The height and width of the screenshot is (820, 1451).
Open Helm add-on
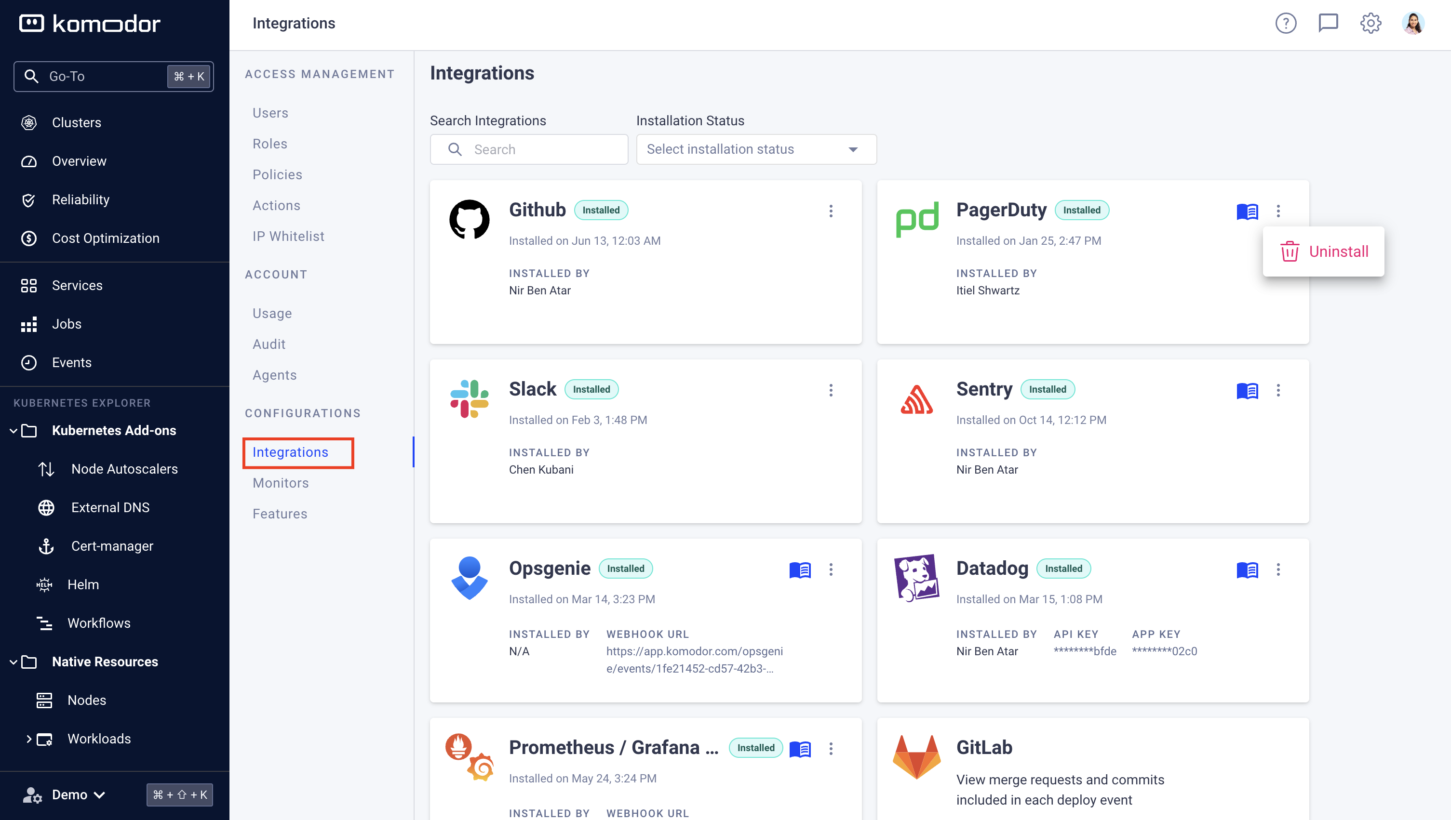click(83, 584)
